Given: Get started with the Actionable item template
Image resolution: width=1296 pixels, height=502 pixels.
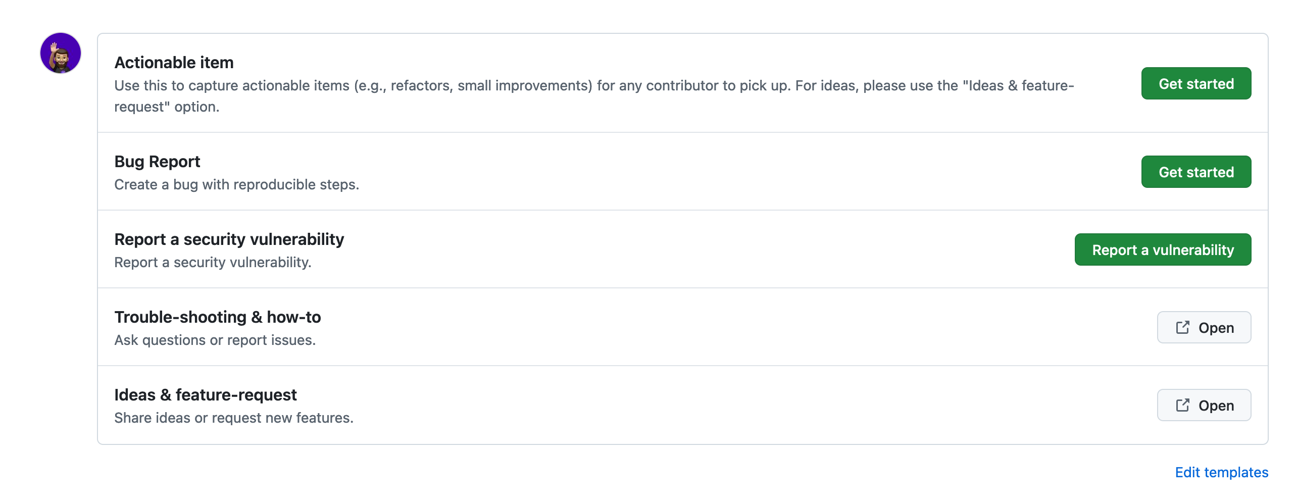Looking at the screenshot, I should click(x=1196, y=83).
